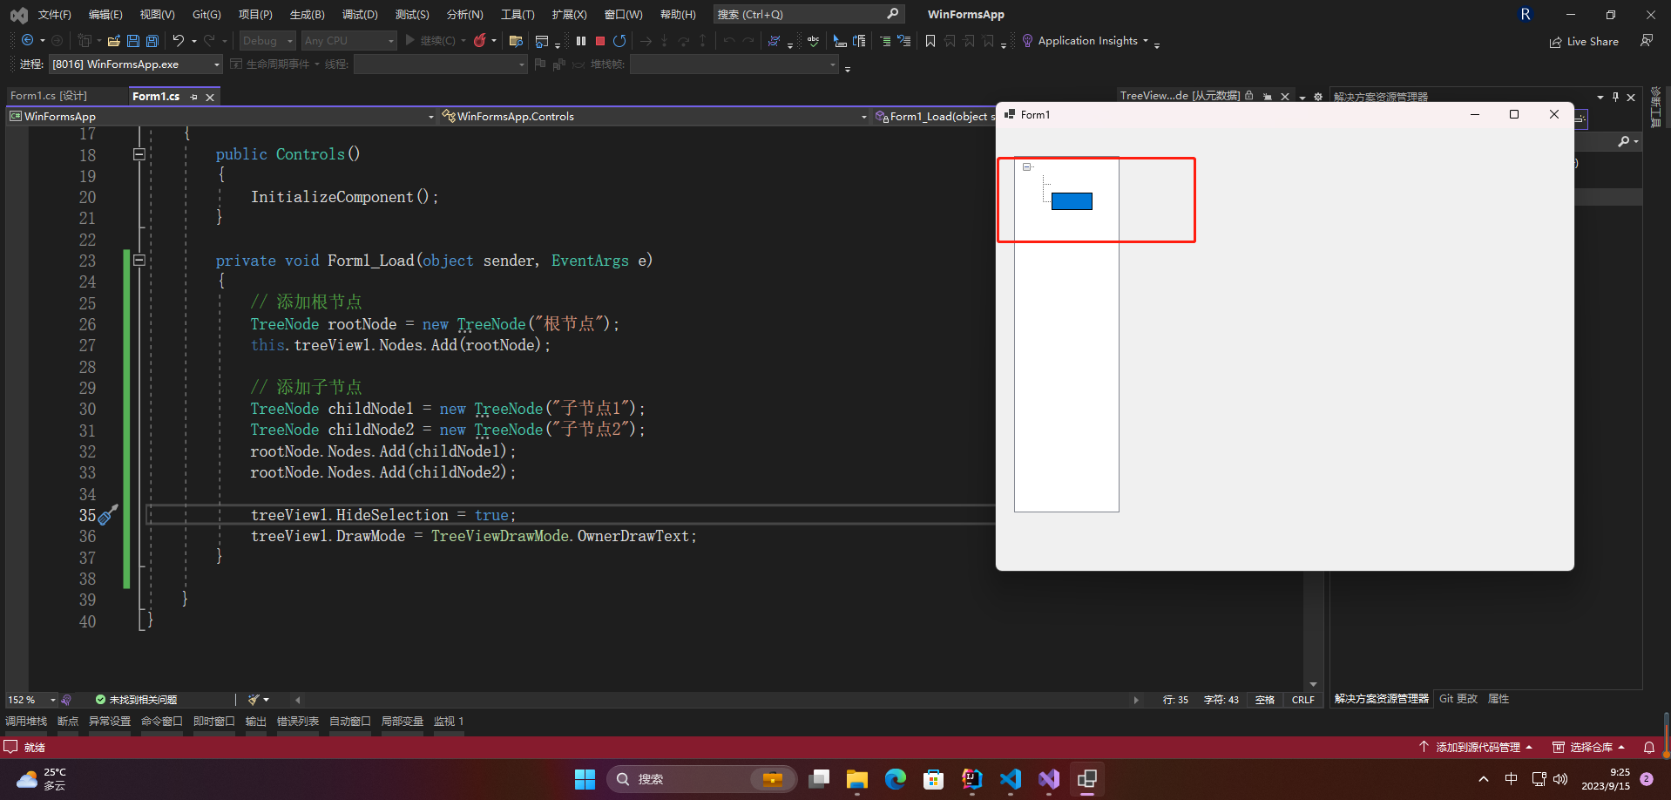Open the 调用堆栈 panel tab
The width and height of the screenshot is (1671, 800).
(x=26, y=722)
